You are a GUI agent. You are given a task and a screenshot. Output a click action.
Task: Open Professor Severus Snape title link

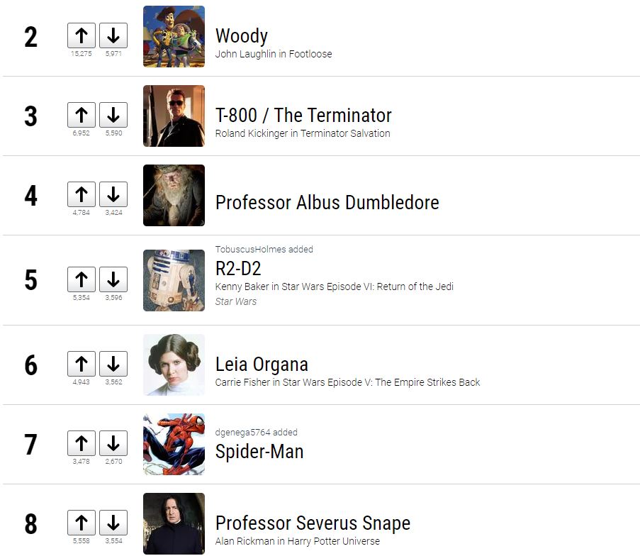[x=313, y=523]
